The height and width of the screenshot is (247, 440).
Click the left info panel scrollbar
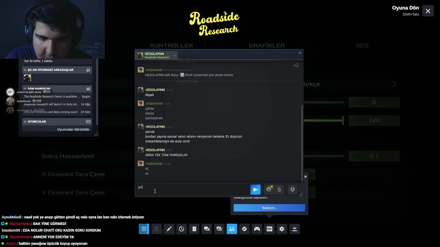(97, 92)
